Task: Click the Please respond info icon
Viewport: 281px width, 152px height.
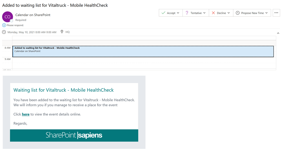Action: (x=4, y=25)
